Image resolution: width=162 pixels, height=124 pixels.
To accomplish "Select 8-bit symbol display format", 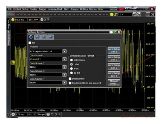I will pyautogui.click(x=72, y=69).
